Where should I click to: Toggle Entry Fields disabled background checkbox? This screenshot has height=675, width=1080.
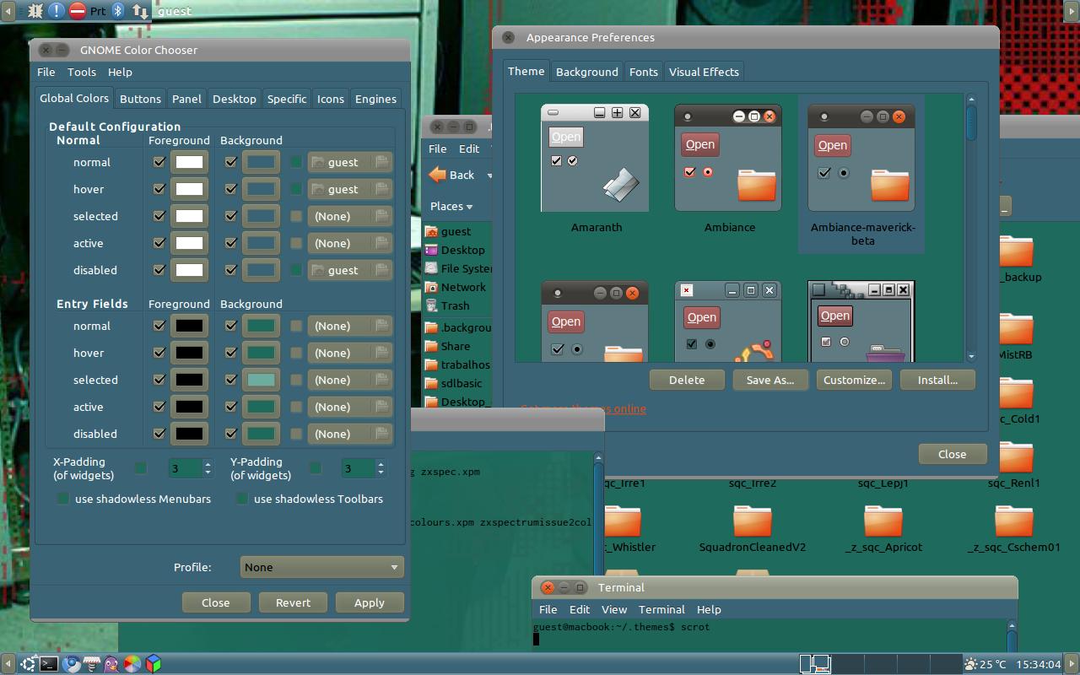230,434
